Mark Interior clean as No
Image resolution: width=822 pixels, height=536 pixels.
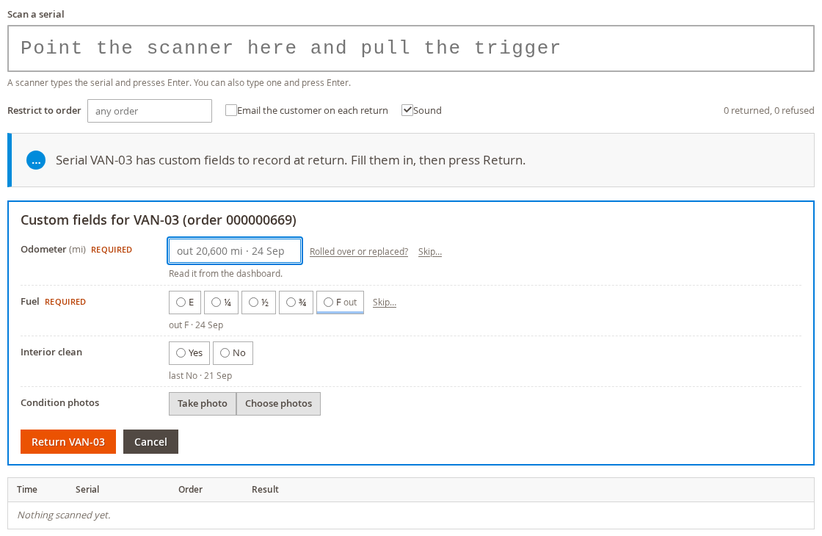click(233, 353)
